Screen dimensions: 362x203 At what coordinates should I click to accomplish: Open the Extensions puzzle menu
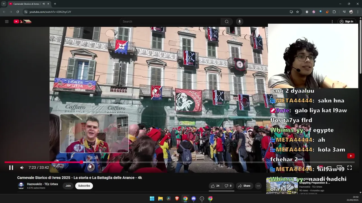tap(334, 12)
